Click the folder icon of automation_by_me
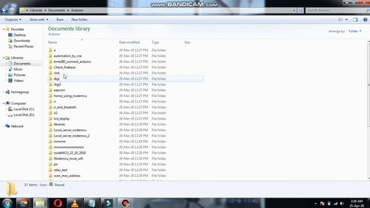Viewport: 370px width, 208px height. 50,56
